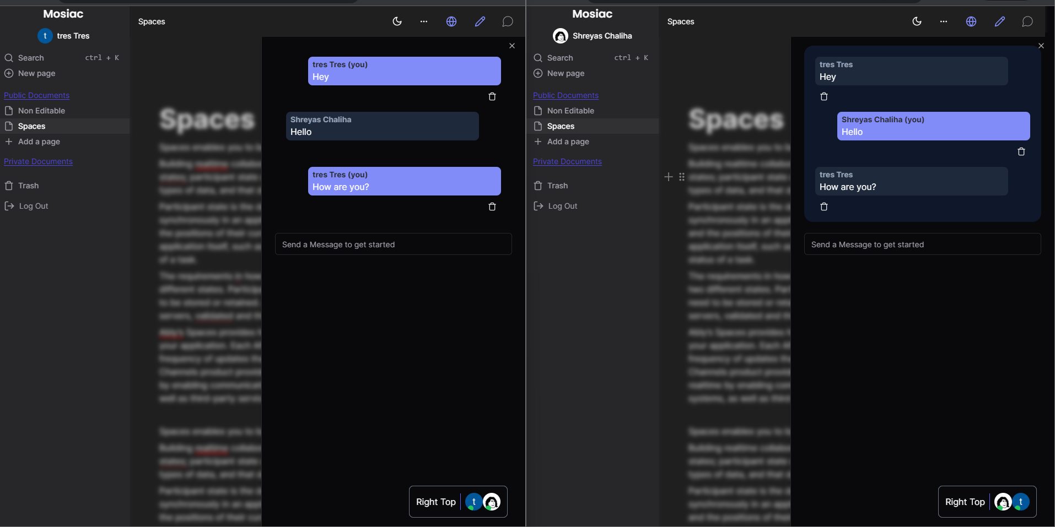This screenshot has width=1055, height=527.
Task: Toggle dark mode moon in right window
Action: (917, 21)
